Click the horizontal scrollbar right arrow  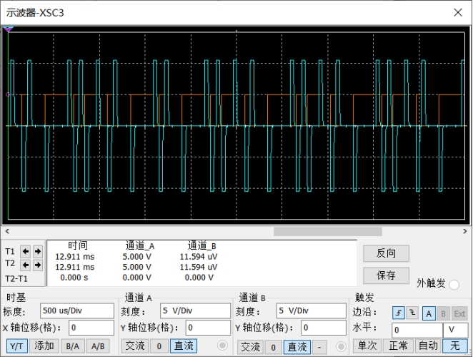pos(465,231)
